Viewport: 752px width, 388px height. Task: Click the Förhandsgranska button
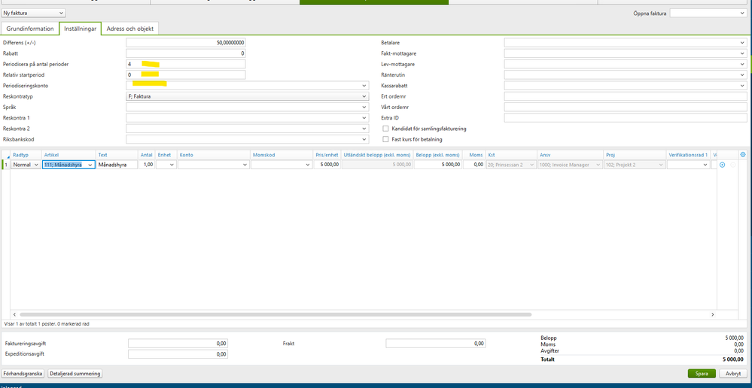(23, 373)
